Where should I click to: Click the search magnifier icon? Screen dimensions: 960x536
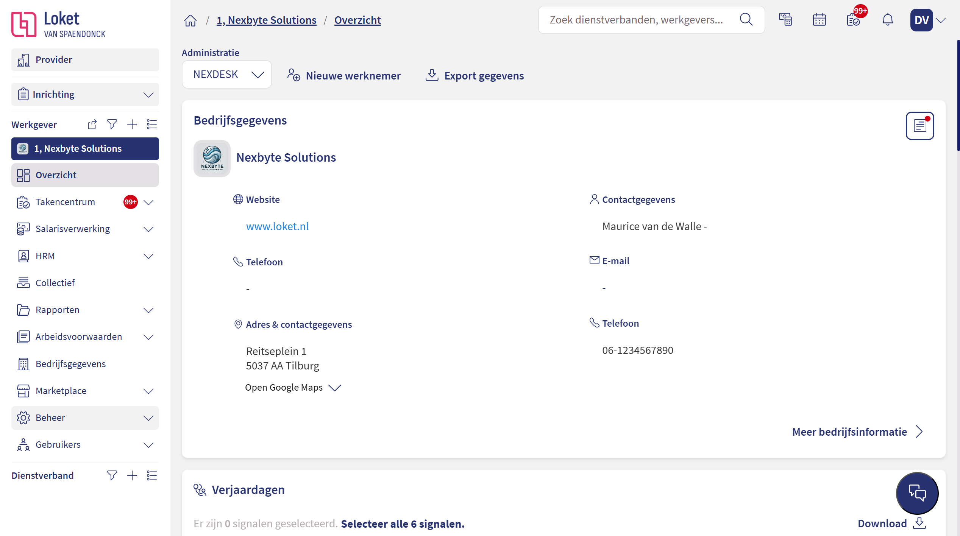(746, 20)
